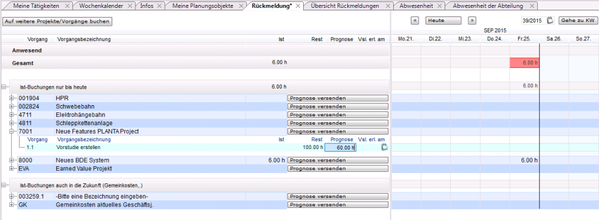Close the Wochenkalender tab
The image size is (599, 220).
click(x=130, y=6)
